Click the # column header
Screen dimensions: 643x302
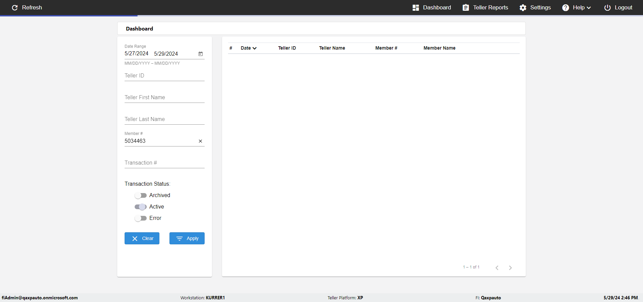coord(231,48)
